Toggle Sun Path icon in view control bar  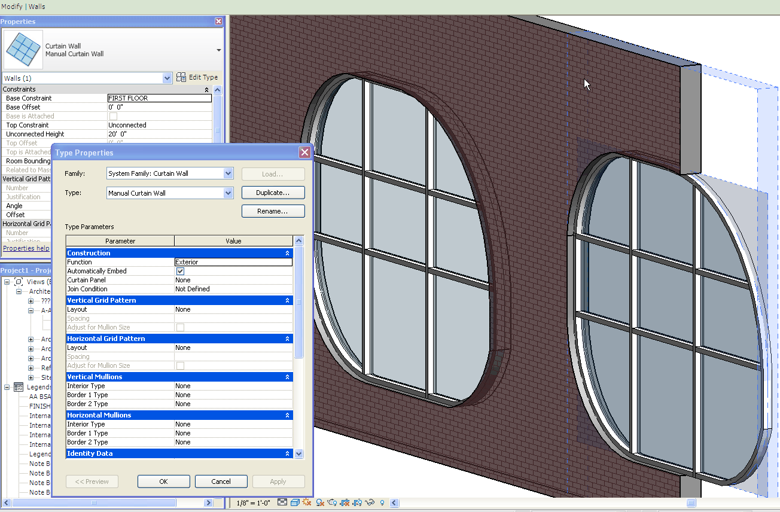point(307,502)
